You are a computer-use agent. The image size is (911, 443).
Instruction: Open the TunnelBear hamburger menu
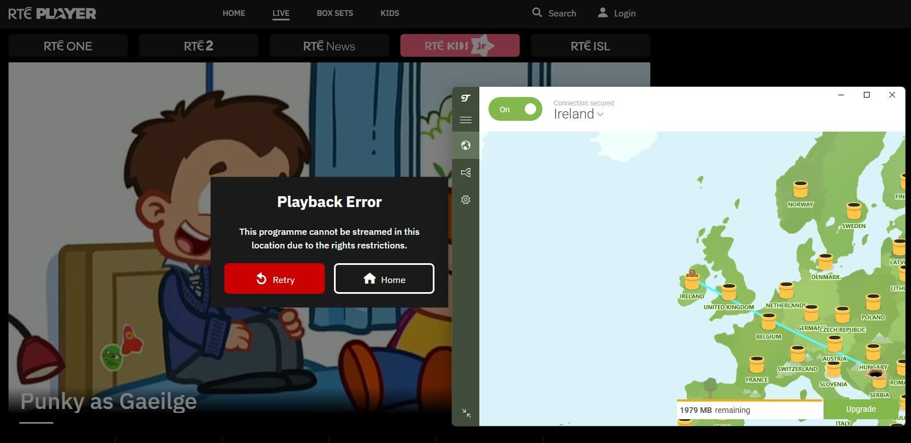[x=466, y=120]
